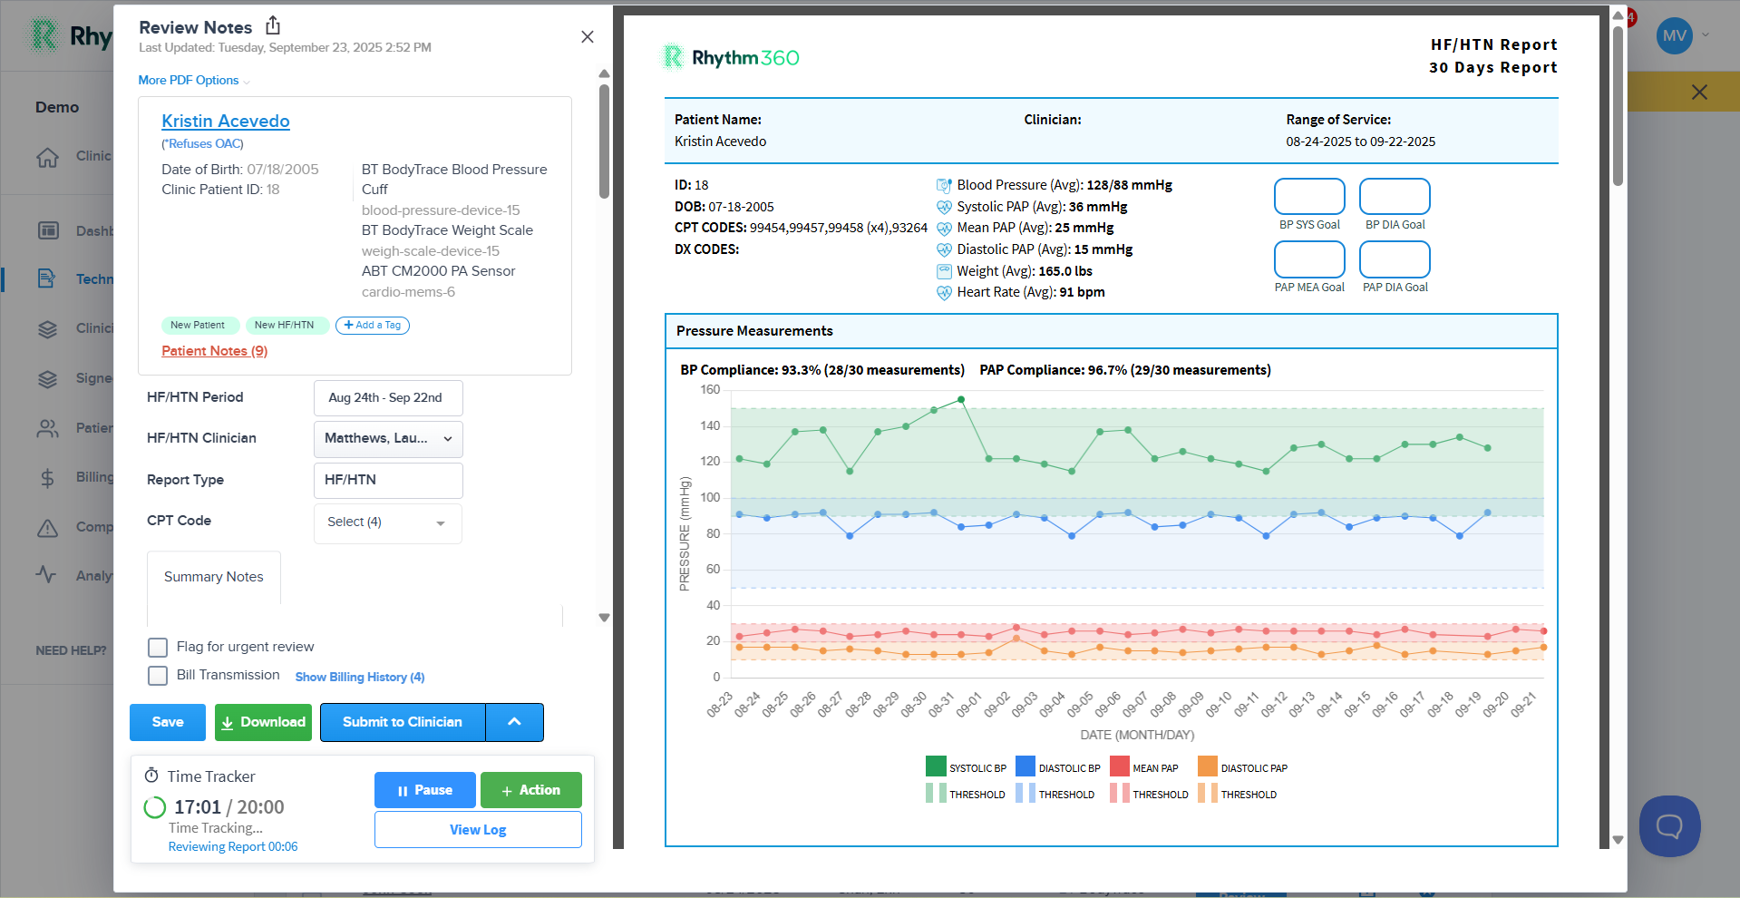Image resolution: width=1740 pixels, height=898 pixels.
Task: Enable Flag for urgent review checkbox
Action: pos(158,647)
